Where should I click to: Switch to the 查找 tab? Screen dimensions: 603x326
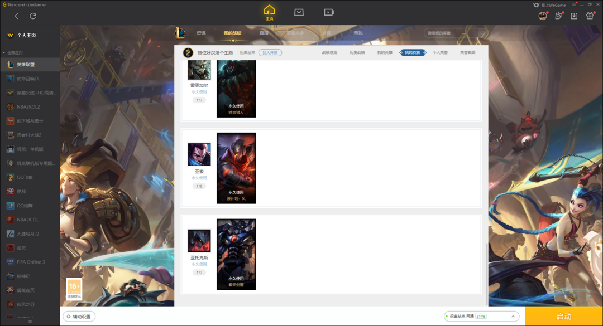(358, 33)
